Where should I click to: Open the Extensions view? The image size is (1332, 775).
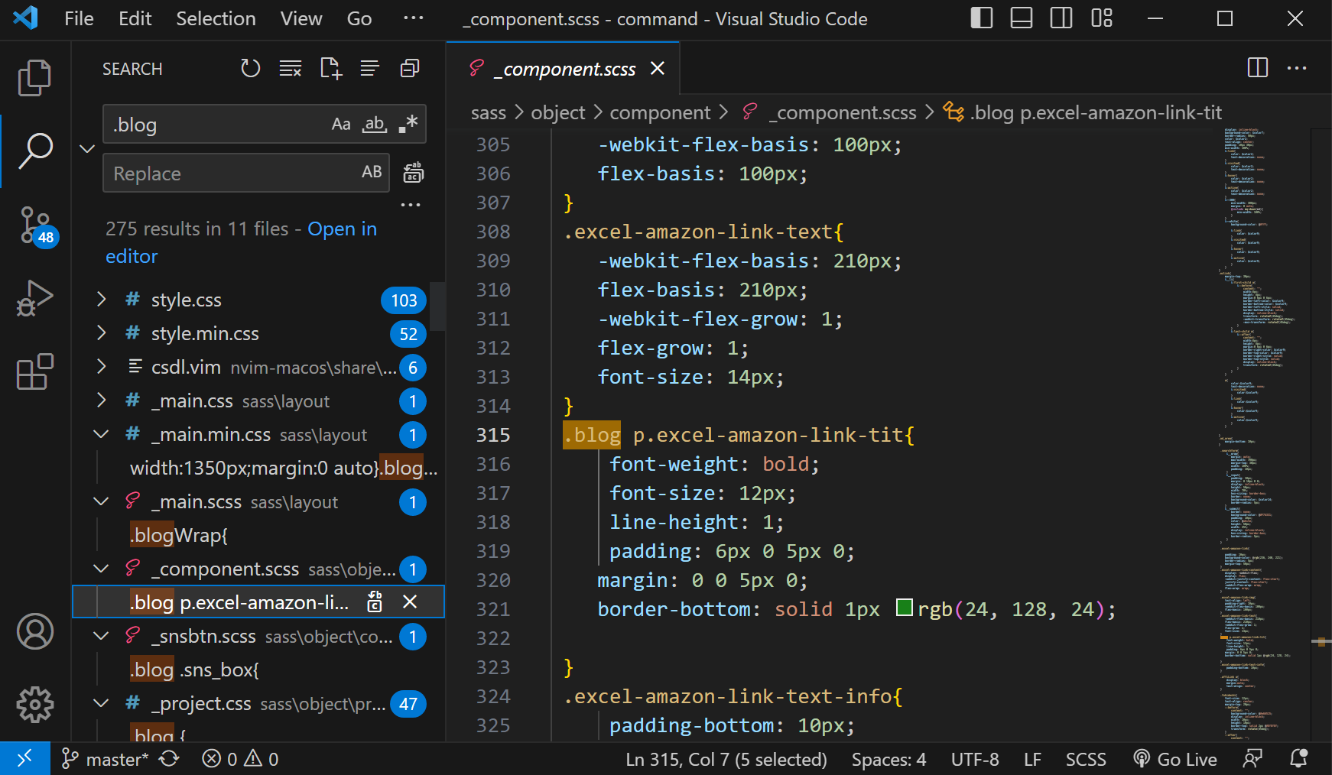click(34, 373)
